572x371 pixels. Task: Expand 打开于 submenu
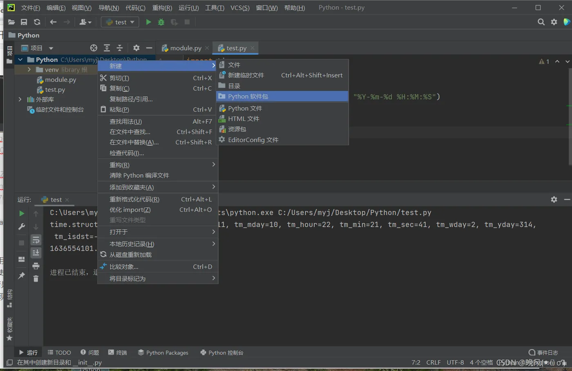158,232
